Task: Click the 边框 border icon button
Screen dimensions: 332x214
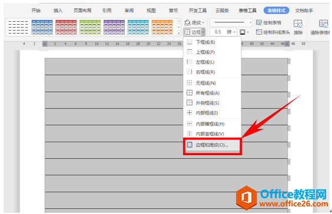Action: point(192,32)
